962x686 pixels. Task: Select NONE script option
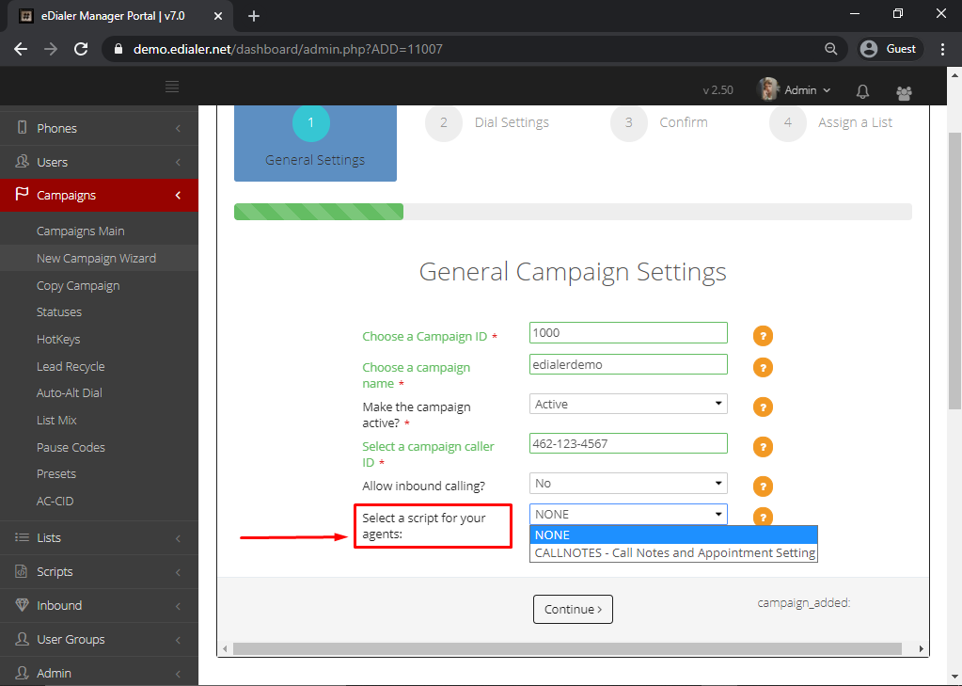click(673, 534)
